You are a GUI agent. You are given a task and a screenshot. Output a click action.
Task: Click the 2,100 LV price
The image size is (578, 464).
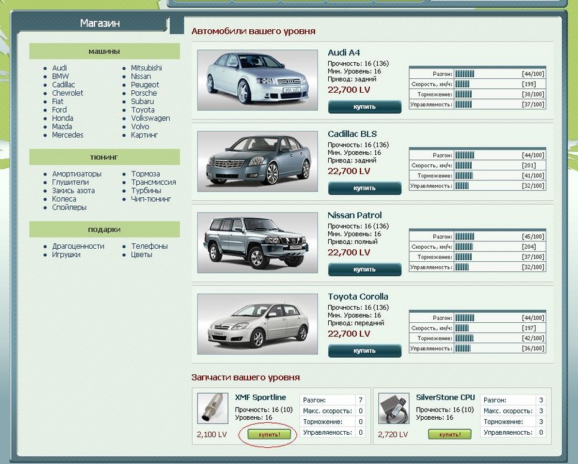click(211, 435)
